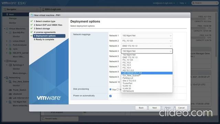Open step 6 Ready to complete
220x124 pixels.
pos(44,40)
